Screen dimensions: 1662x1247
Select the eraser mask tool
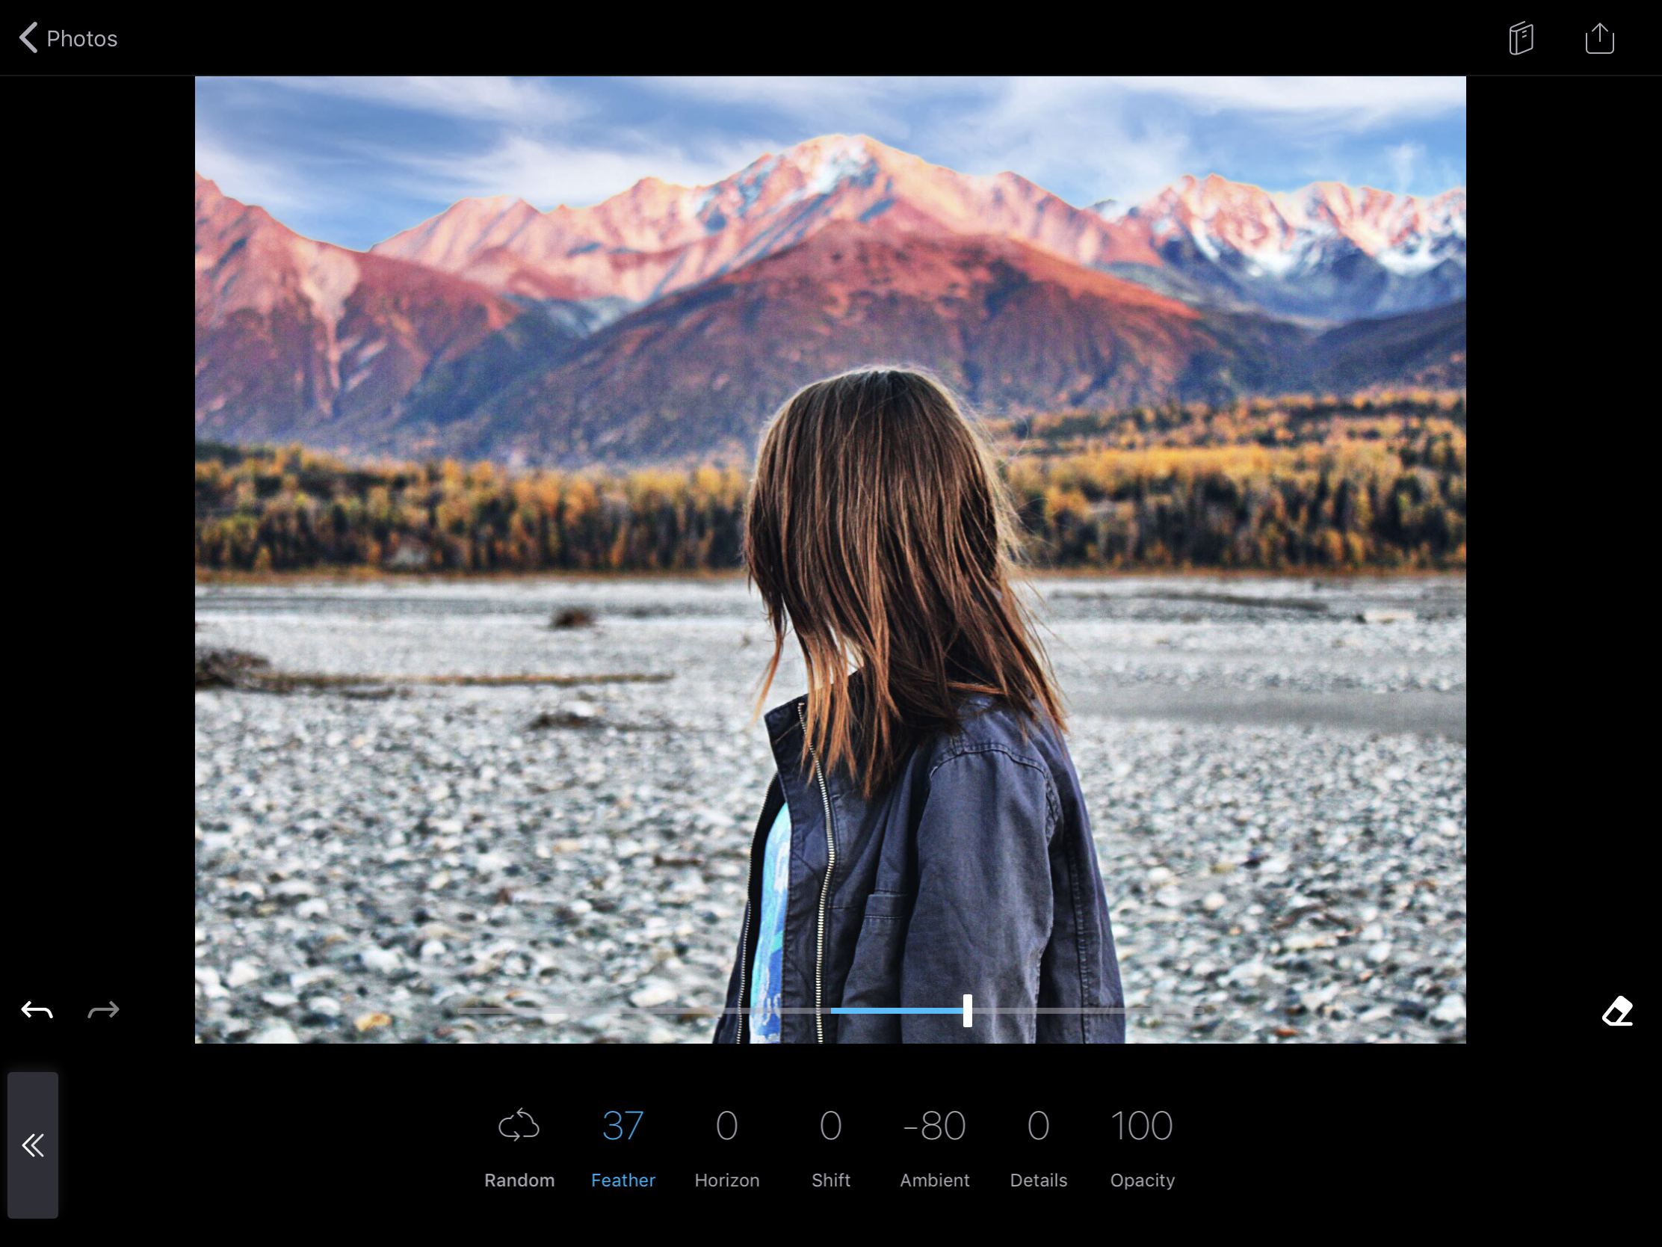point(1616,1011)
